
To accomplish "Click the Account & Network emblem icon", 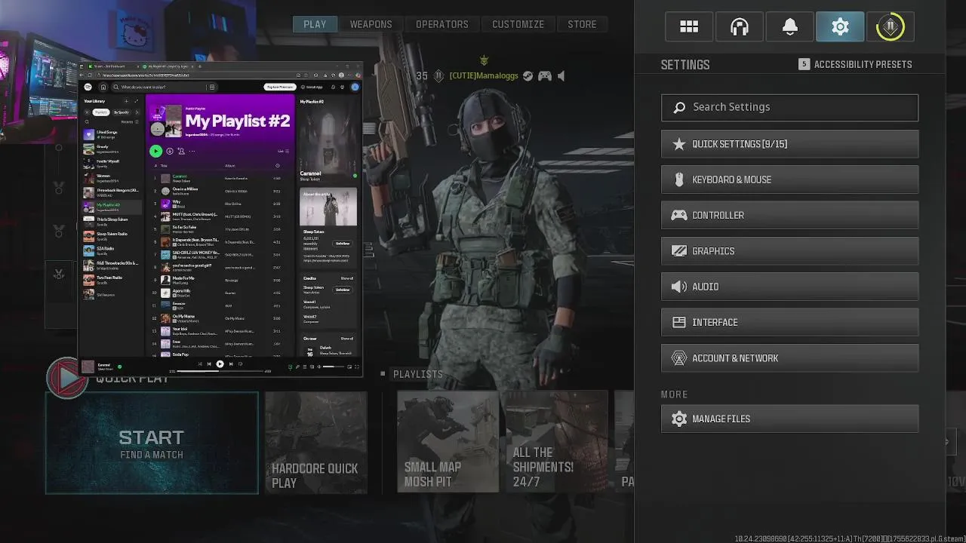I will coord(679,358).
